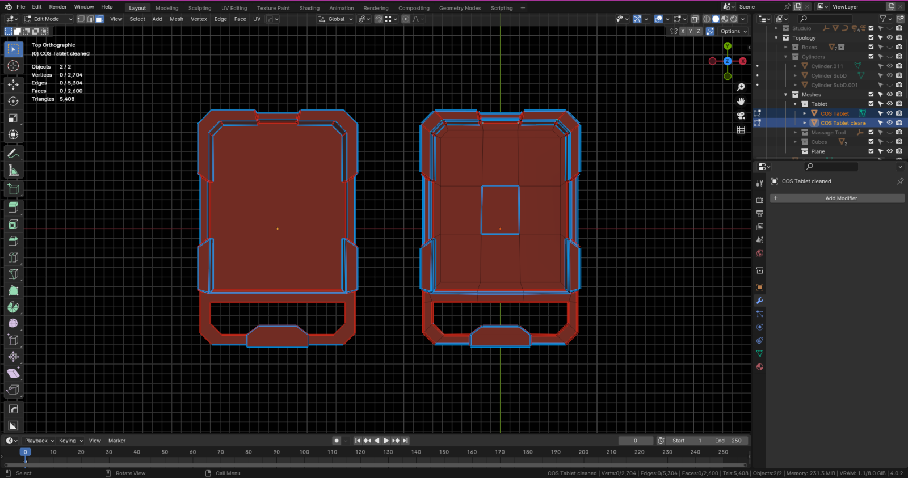Click the Marker menu in timeline
The image size is (908, 478).
[x=117, y=441]
